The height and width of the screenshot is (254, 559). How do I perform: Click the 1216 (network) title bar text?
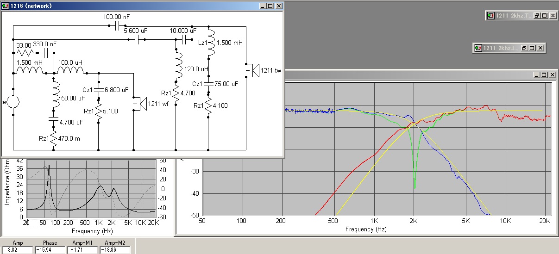pos(31,6)
